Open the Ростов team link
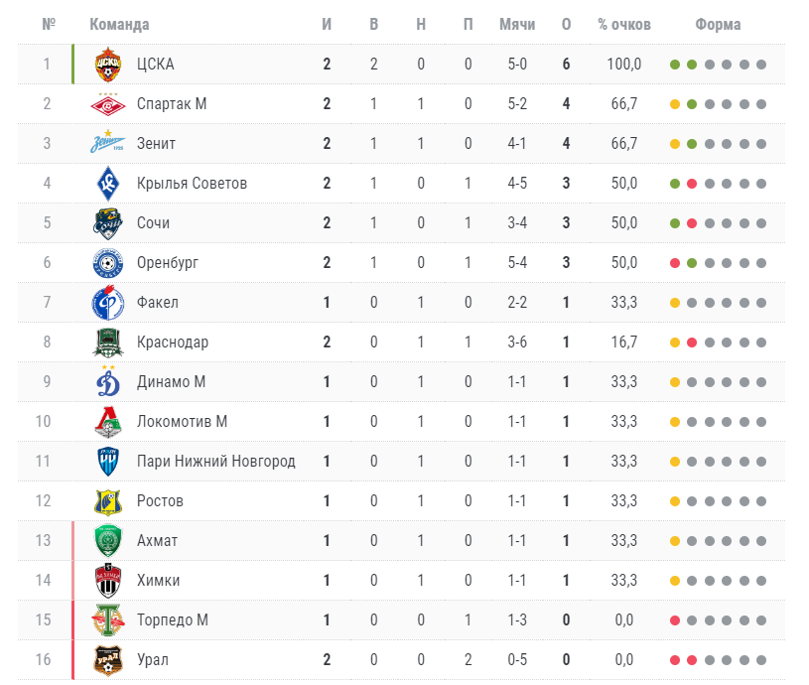The height and width of the screenshot is (685, 809). click(x=160, y=501)
